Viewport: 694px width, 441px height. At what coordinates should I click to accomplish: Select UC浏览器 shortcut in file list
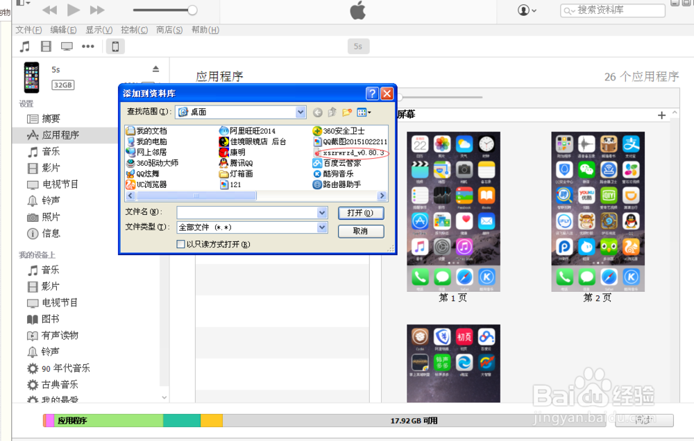click(x=147, y=184)
